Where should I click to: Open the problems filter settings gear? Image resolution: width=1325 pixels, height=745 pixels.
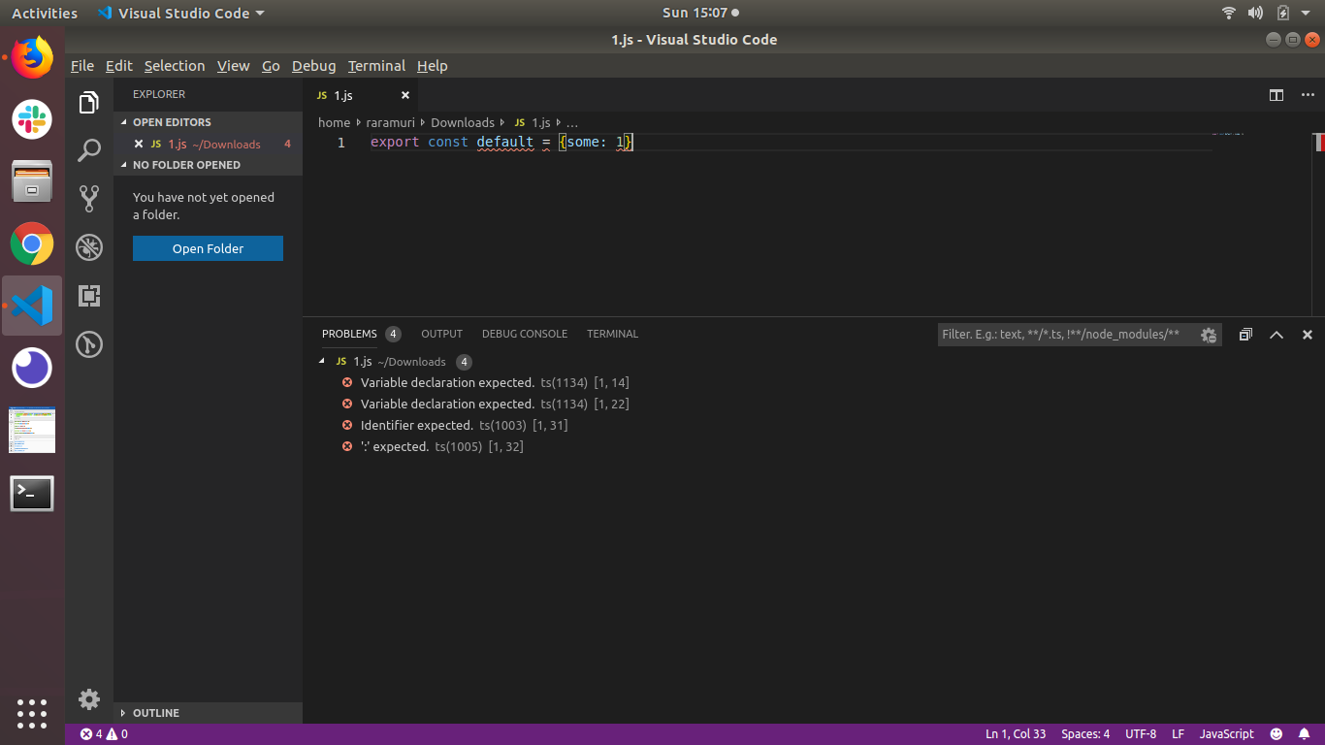pos(1209,335)
